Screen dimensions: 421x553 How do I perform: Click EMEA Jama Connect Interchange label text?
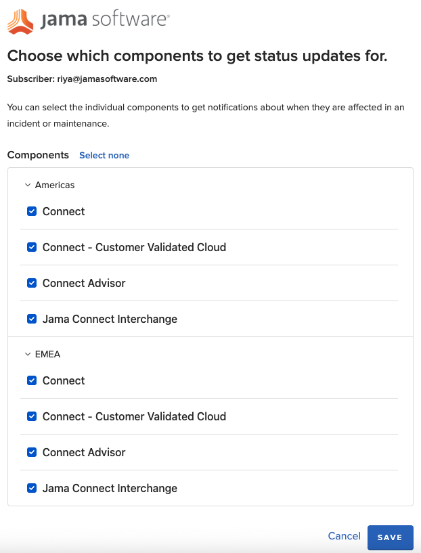pos(110,489)
